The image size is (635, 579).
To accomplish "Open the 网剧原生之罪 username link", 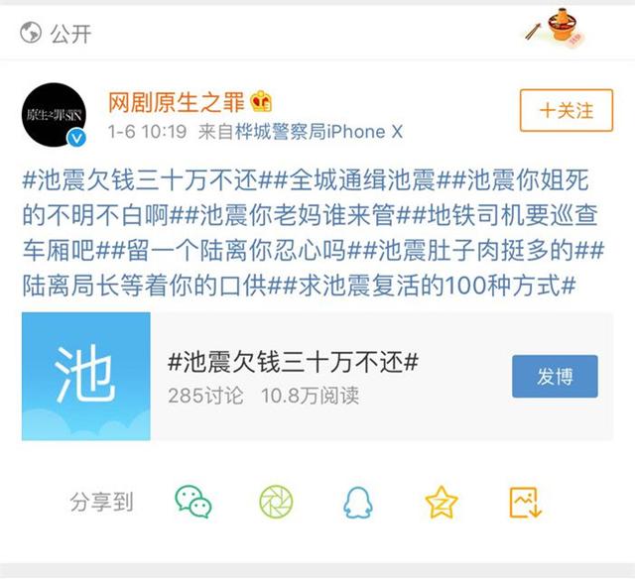I will [177, 101].
